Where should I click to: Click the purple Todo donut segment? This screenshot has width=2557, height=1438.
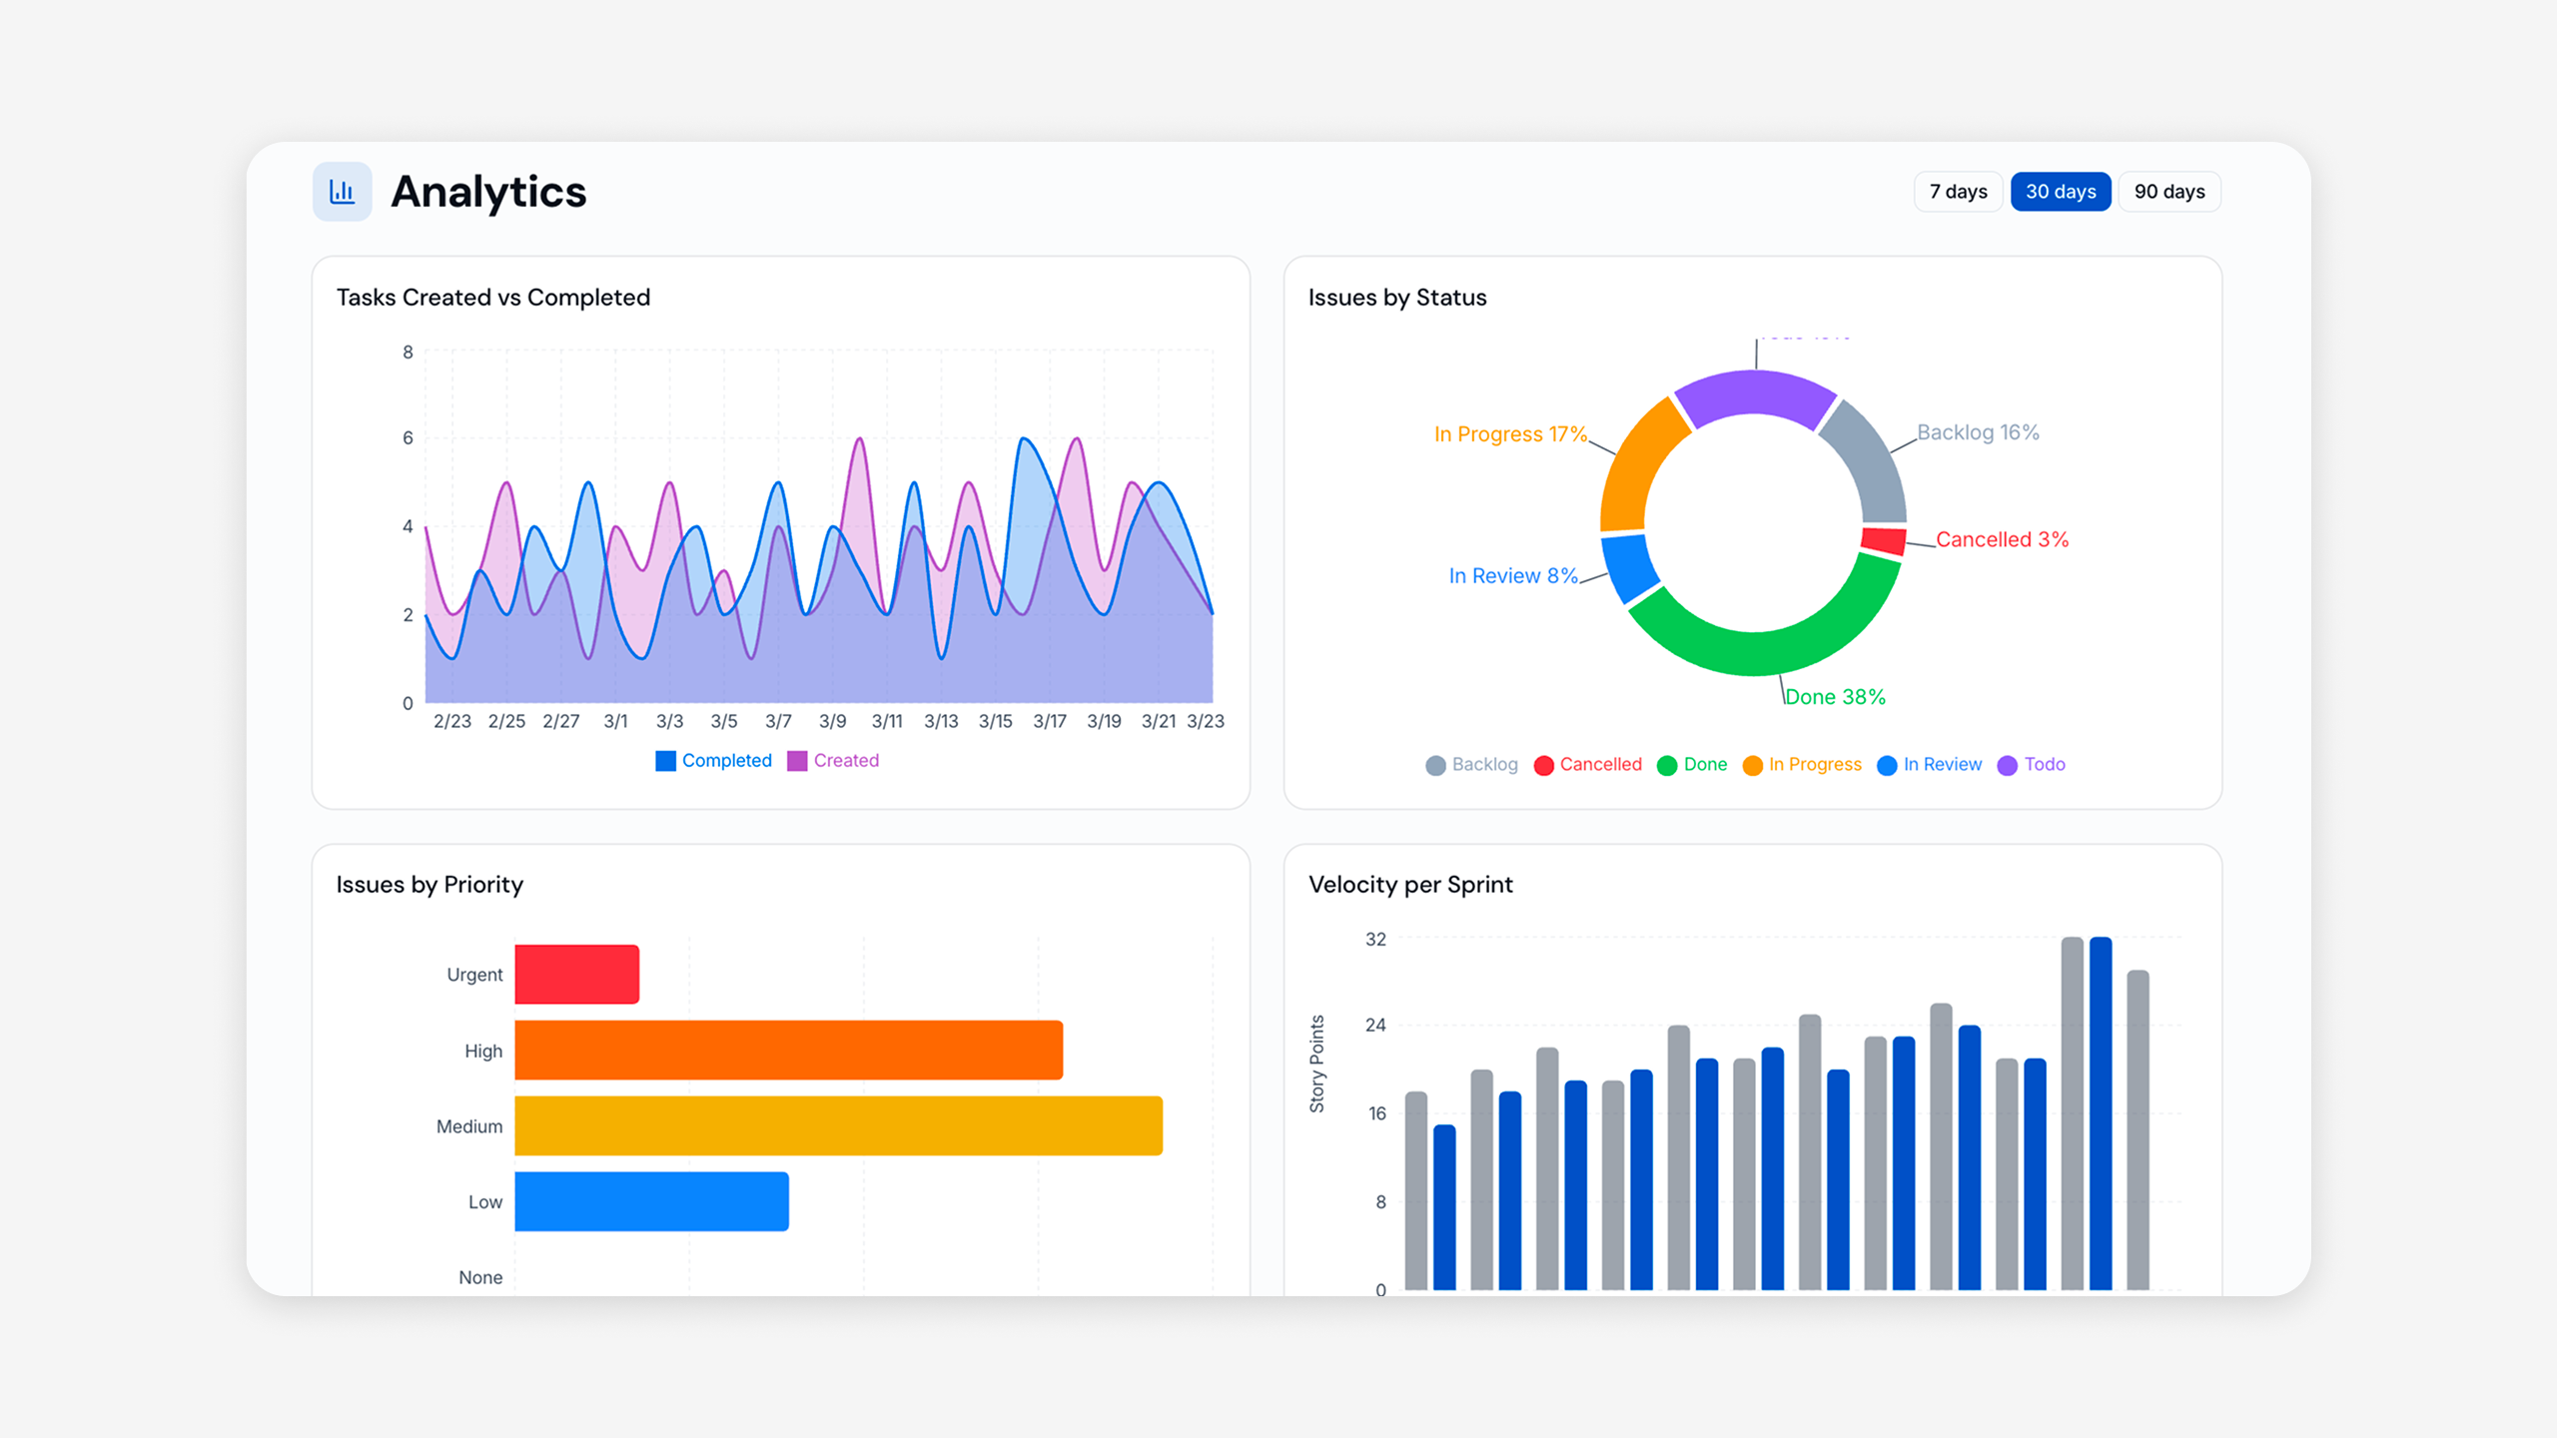point(1754,392)
